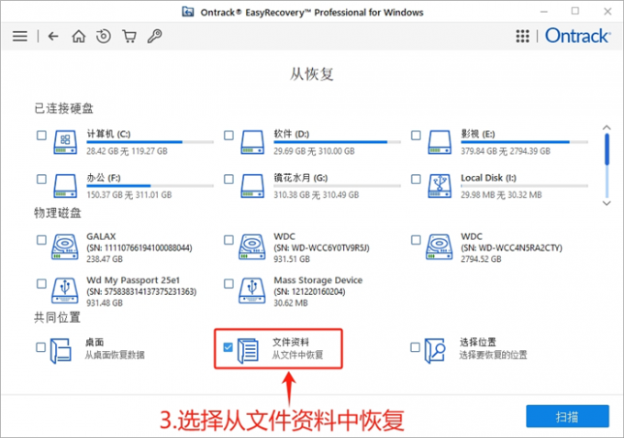Image resolution: width=624 pixels, height=438 pixels.
Task: Uncheck the 文件资料 checkbox
Action: (228, 347)
